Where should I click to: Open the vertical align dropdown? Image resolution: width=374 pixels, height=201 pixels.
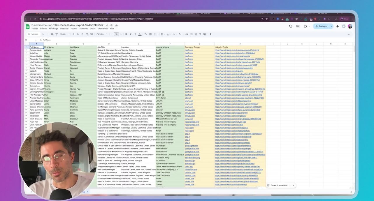(168, 34)
